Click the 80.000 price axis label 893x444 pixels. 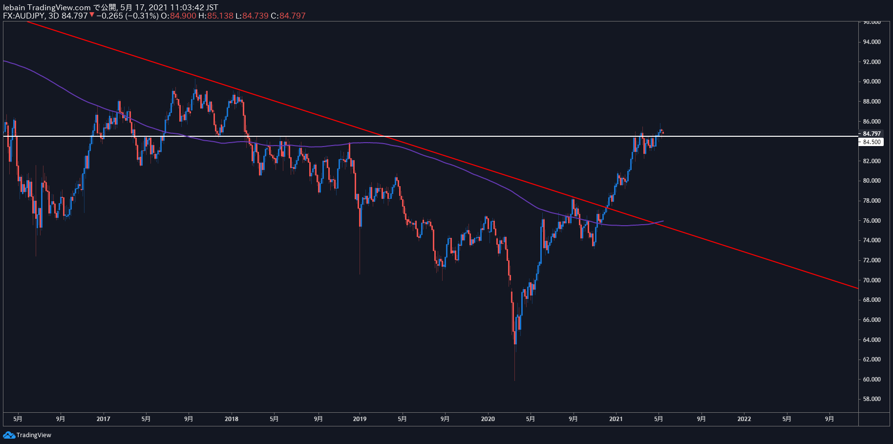tap(872, 181)
